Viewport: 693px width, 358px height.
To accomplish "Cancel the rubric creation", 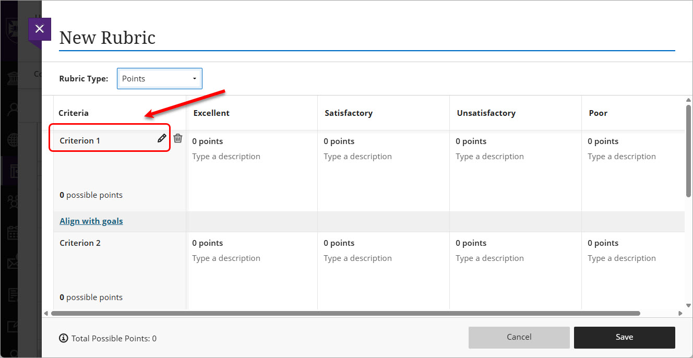I will tap(519, 337).
